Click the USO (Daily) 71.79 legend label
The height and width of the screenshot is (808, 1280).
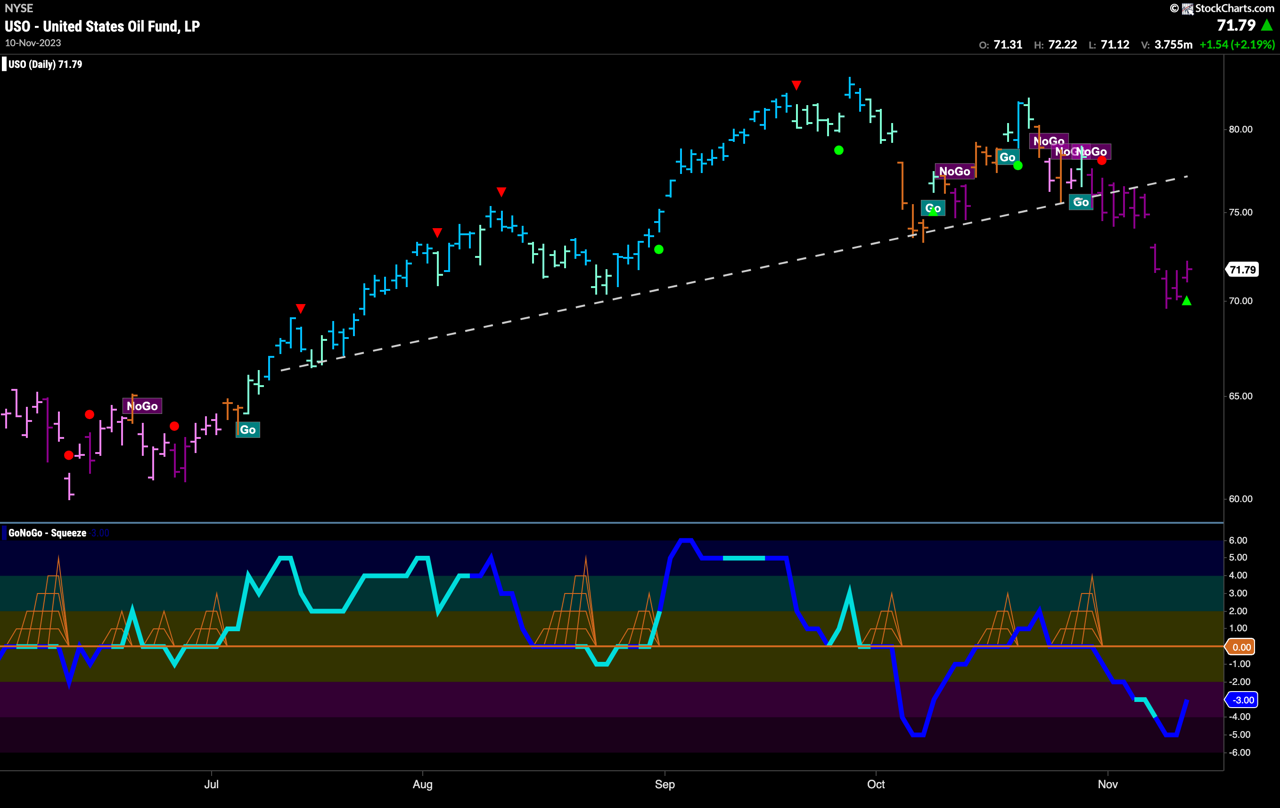pos(45,64)
